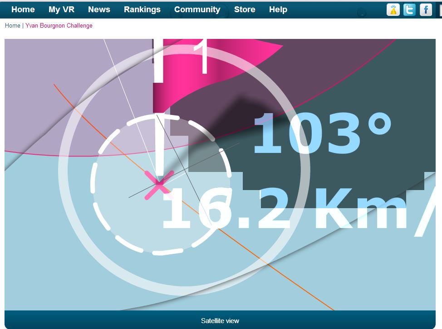Open the Twitter icon link
Screen dimensions: 442x329
click(x=409, y=10)
